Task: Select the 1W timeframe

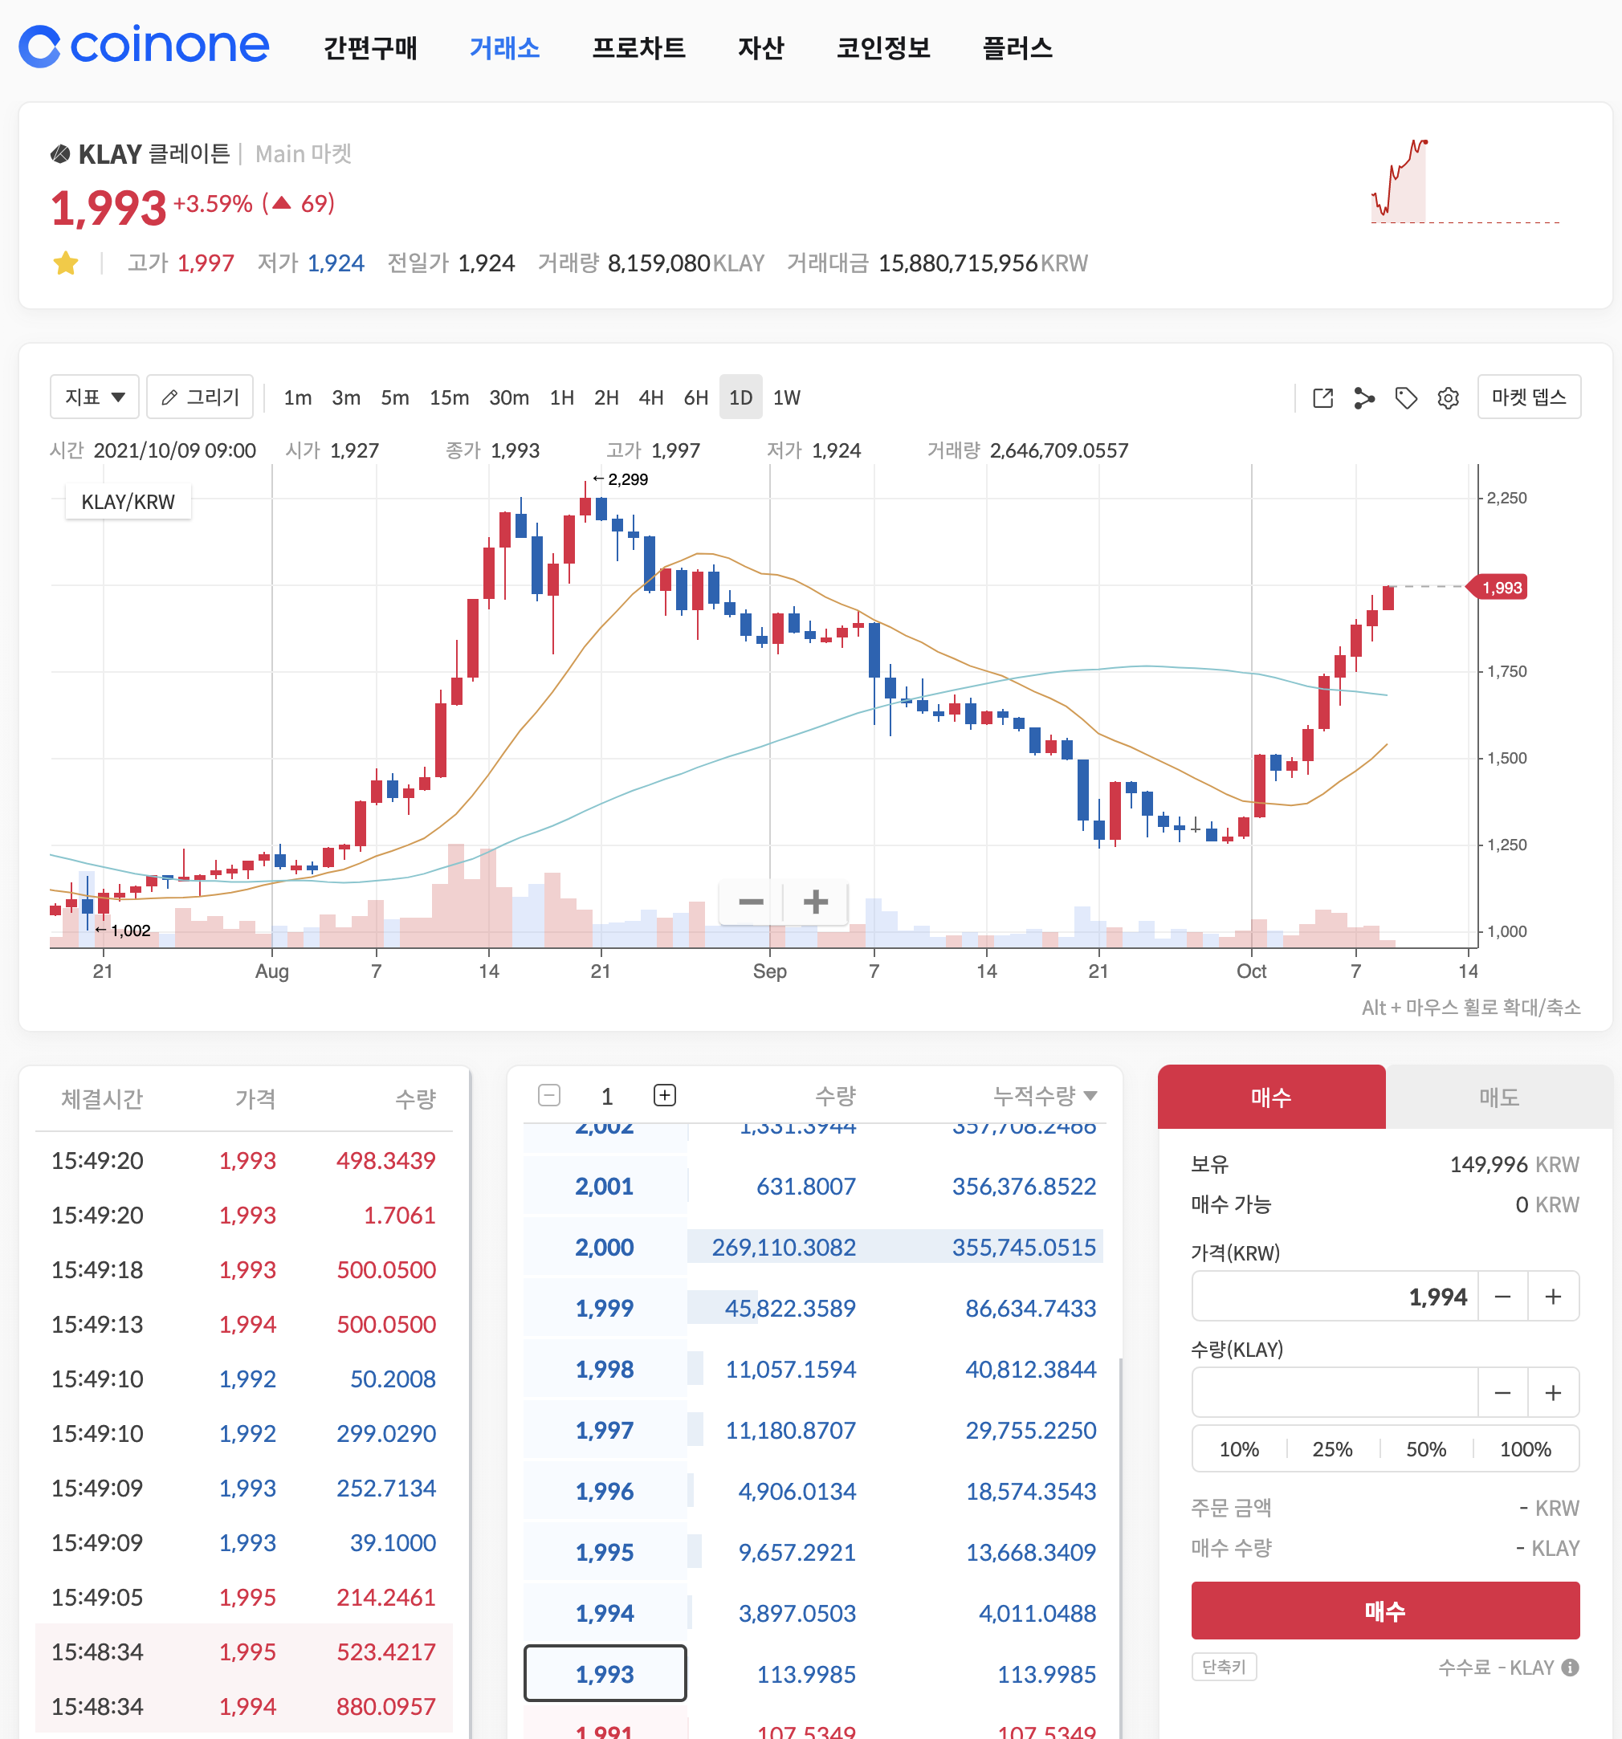Action: tap(785, 398)
